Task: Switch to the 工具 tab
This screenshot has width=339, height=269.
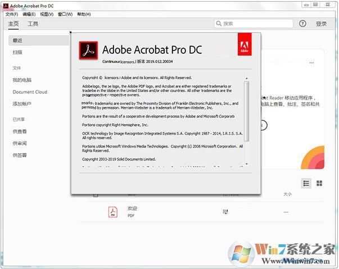Action: [x=33, y=24]
